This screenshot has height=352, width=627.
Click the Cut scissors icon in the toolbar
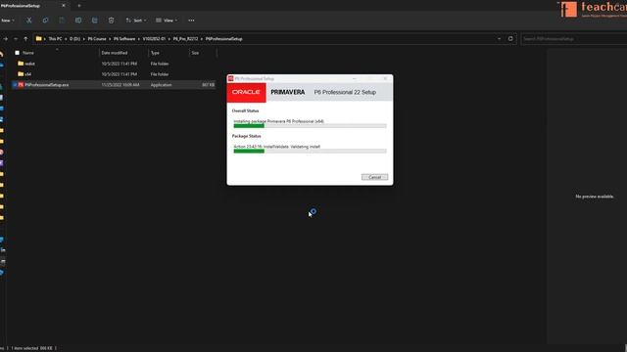(28, 21)
